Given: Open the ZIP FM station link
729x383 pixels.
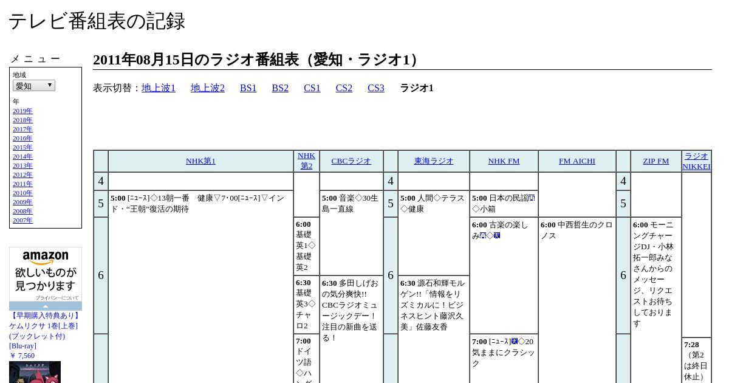Looking at the screenshot, I should tap(656, 161).
